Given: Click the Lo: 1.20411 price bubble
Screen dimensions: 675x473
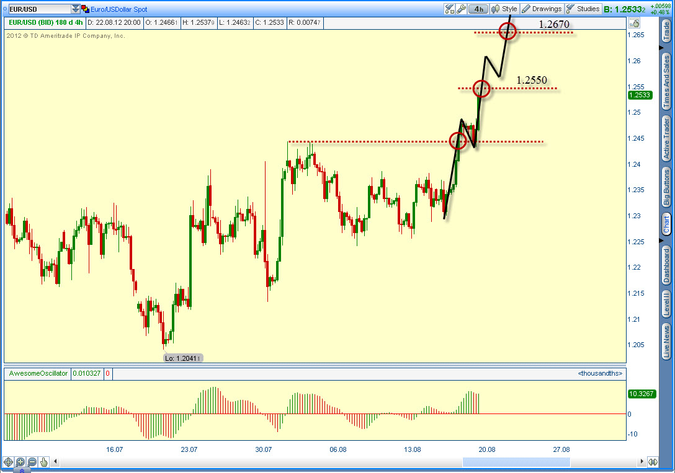Looking at the screenshot, I should pos(183,358).
